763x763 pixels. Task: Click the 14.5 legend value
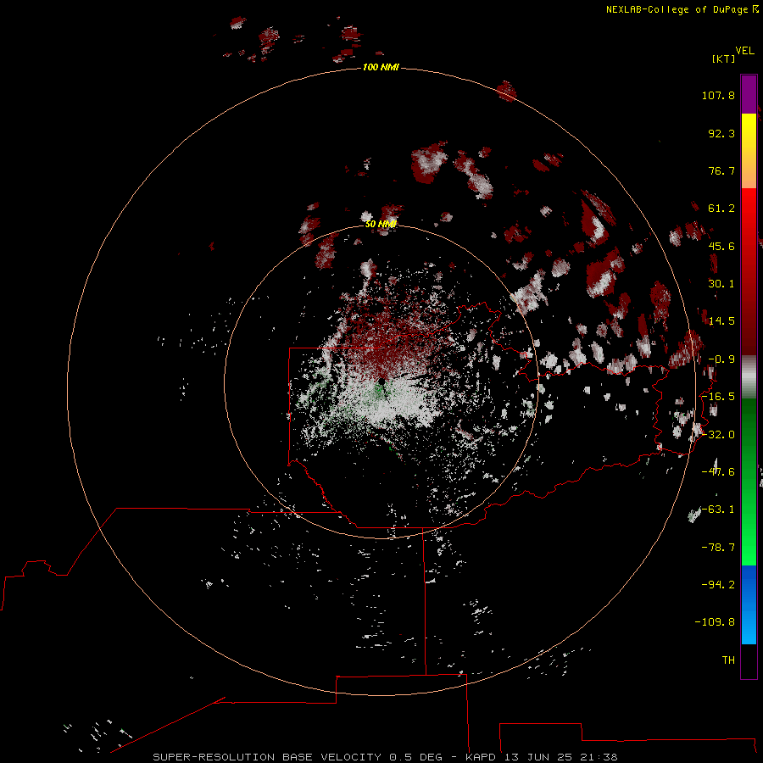pos(721,321)
